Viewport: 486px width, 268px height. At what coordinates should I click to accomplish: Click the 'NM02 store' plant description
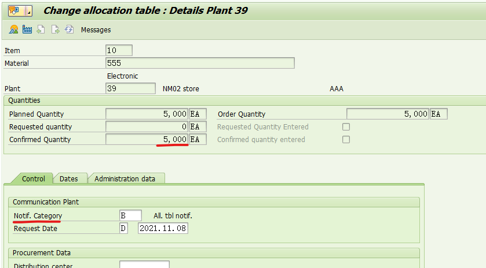(x=181, y=89)
